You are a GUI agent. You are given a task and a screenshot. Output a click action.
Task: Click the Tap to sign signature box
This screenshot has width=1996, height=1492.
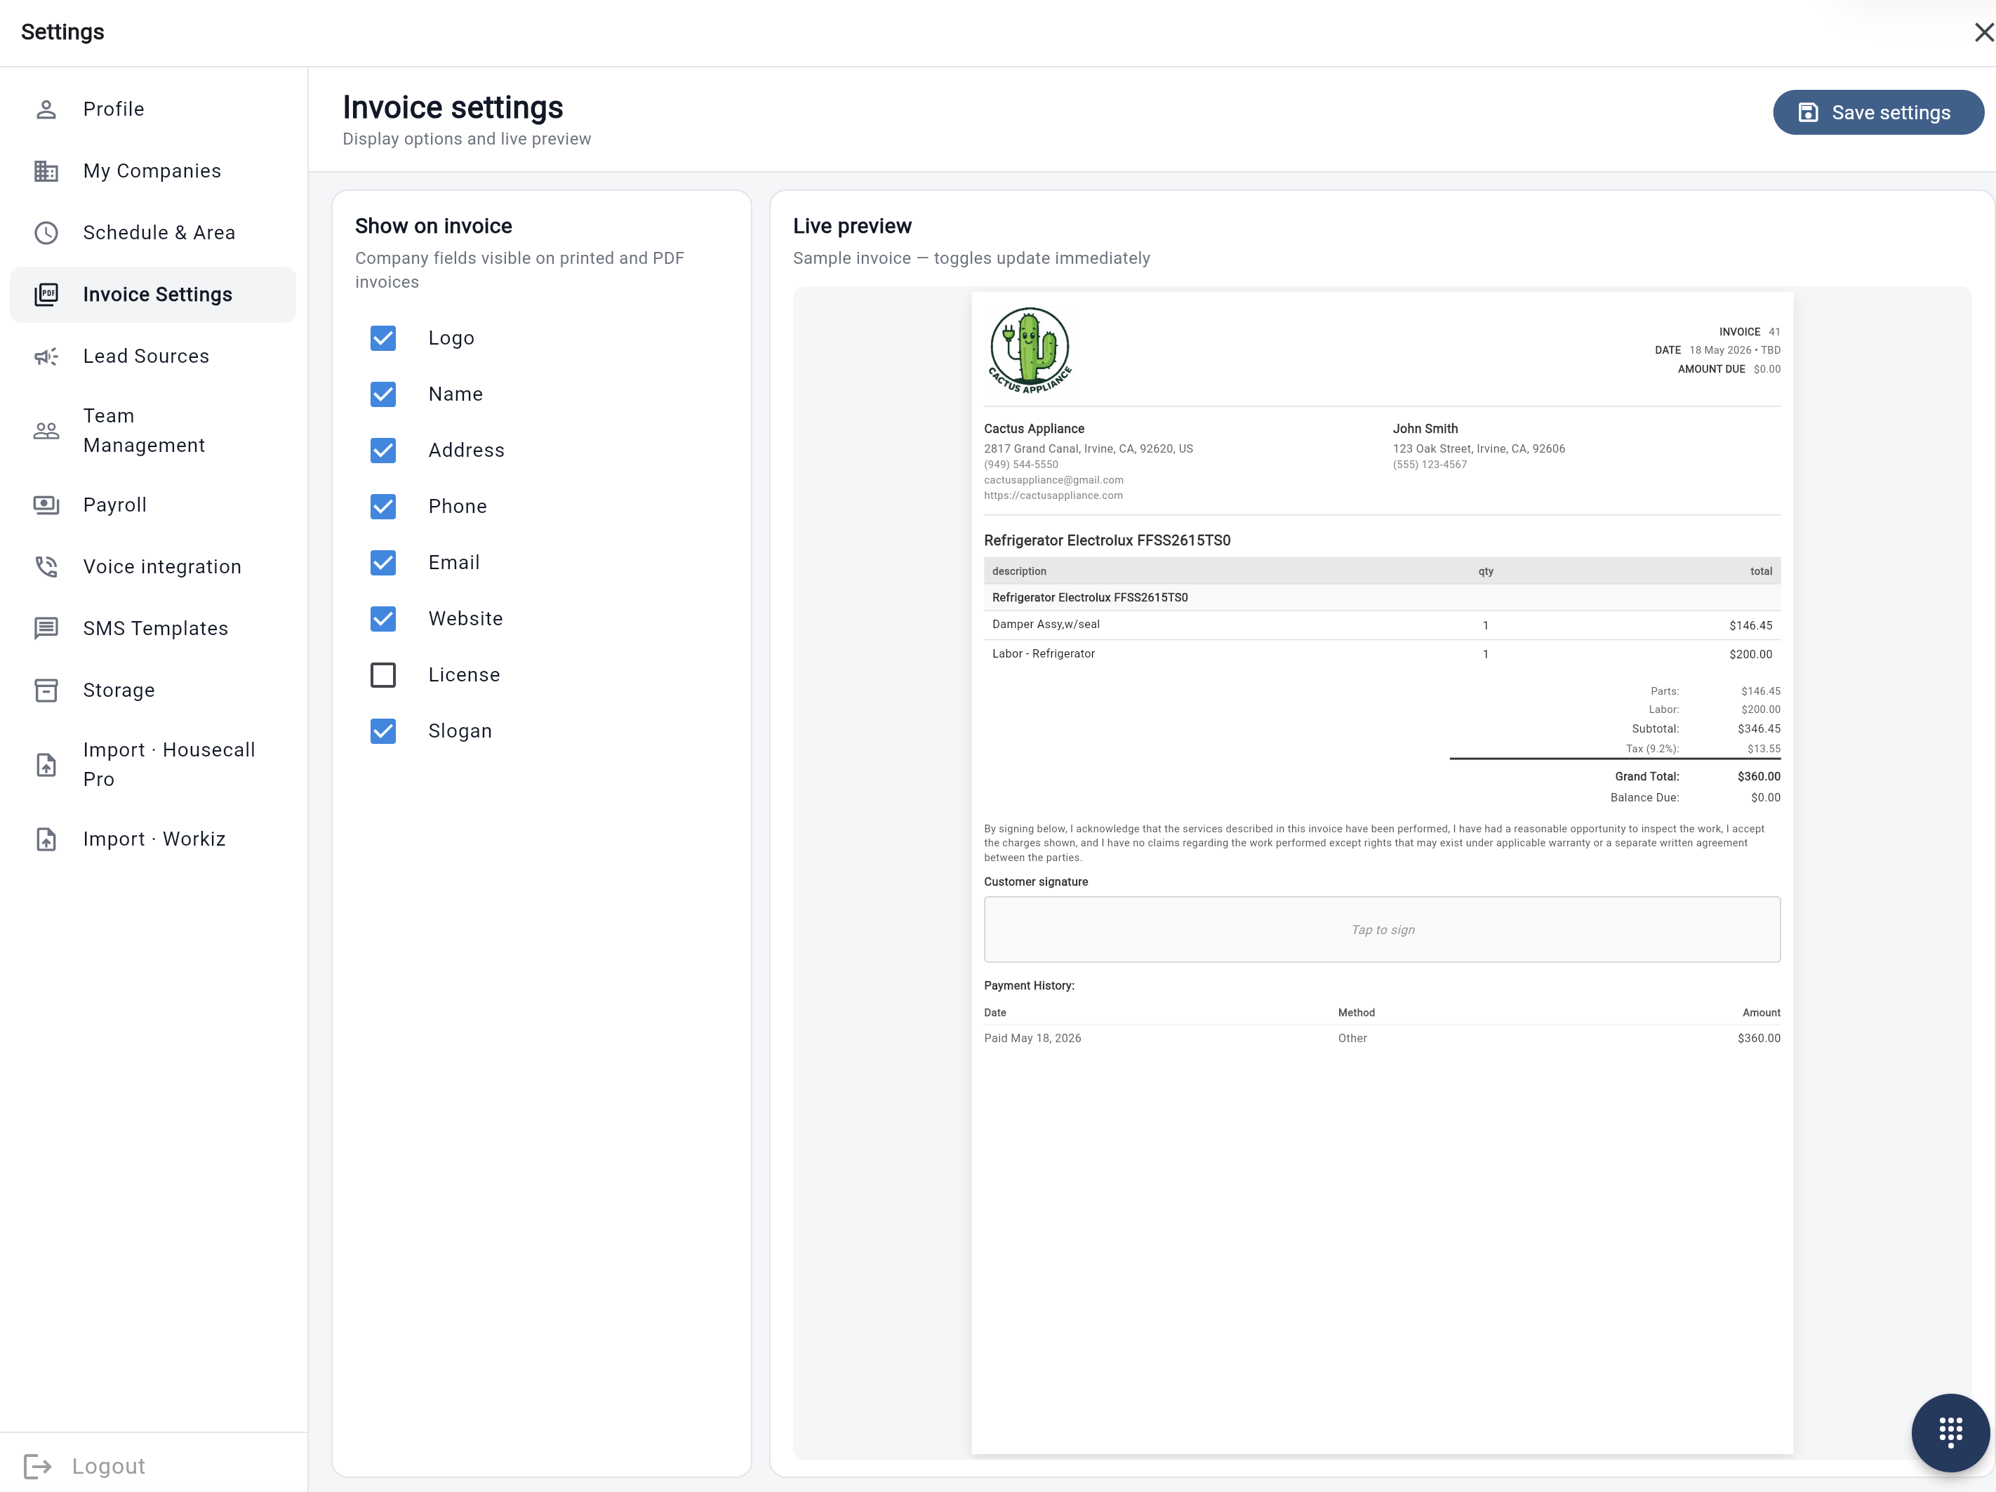point(1381,930)
